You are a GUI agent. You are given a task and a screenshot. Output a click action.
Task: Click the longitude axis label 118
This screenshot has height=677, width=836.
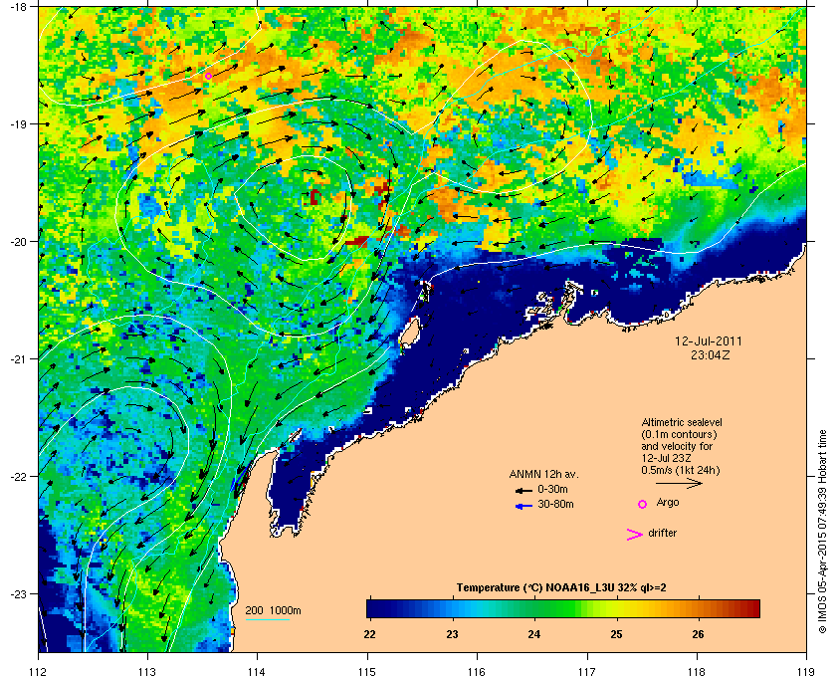click(697, 671)
